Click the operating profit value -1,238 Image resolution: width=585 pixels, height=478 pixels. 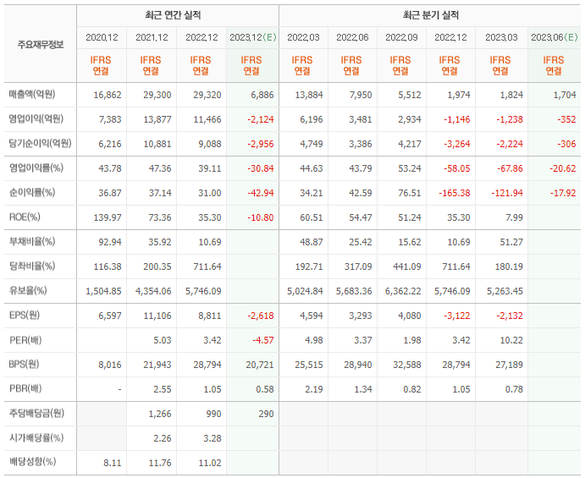click(510, 119)
